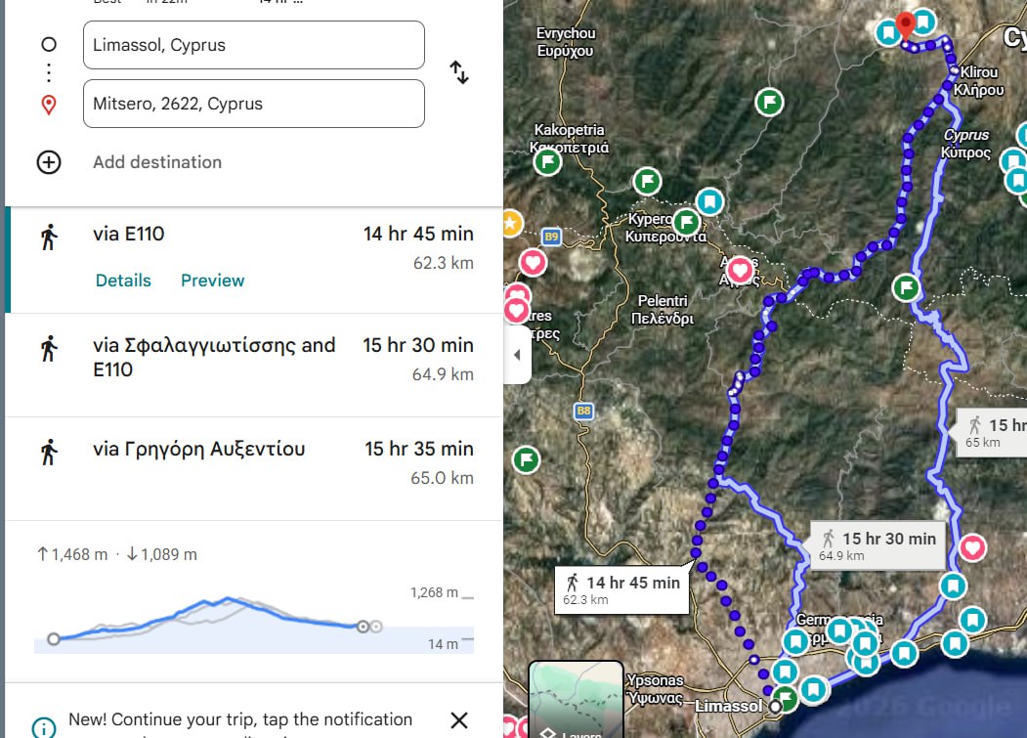1027x738 pixels.
Task: Click the reverse starting point and destination icon
Action: (x=459, y=72)
